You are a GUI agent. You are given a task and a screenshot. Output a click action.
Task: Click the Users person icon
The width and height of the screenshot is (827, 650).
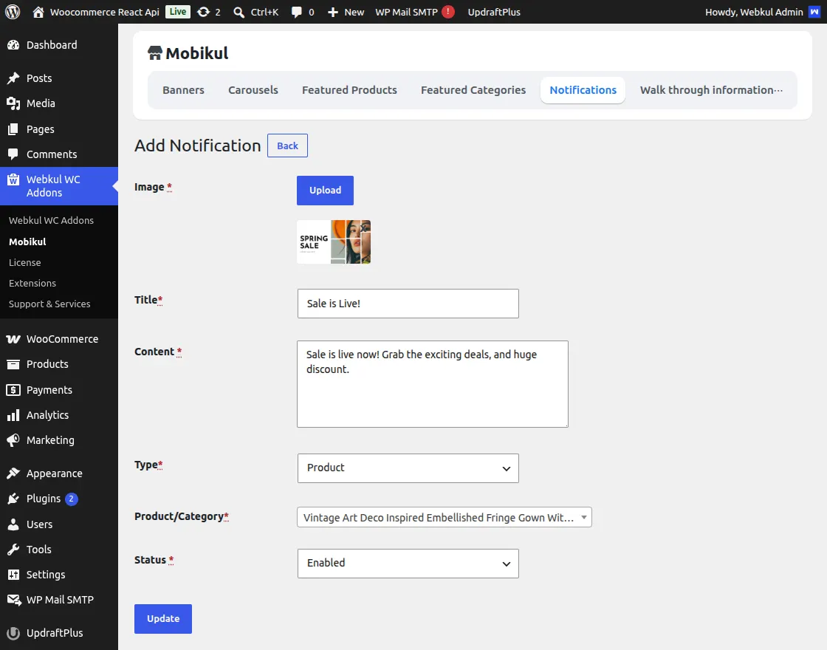pos(13,524)
